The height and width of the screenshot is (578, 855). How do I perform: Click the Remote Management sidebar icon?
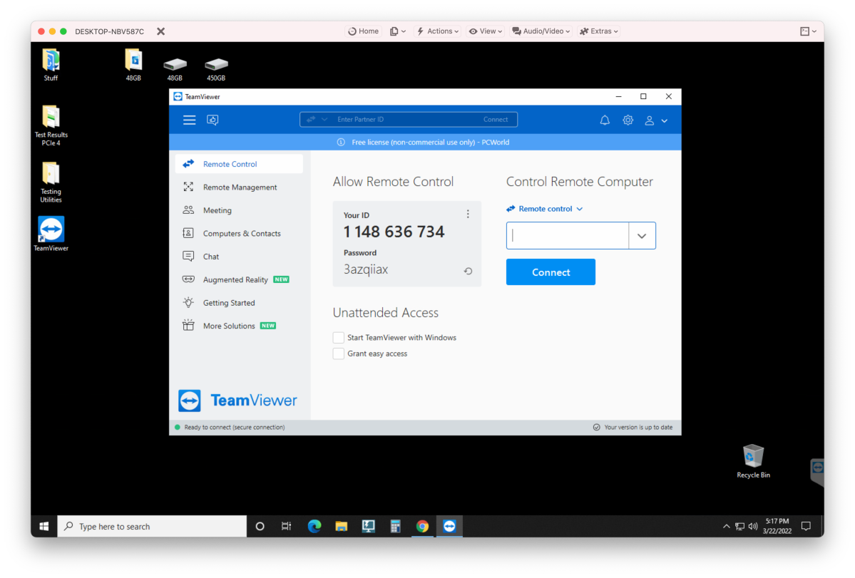188,187
